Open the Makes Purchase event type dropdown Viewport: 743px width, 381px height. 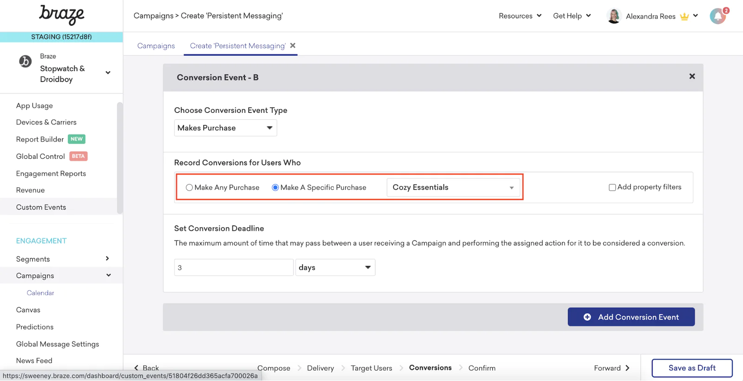point(225,128)
